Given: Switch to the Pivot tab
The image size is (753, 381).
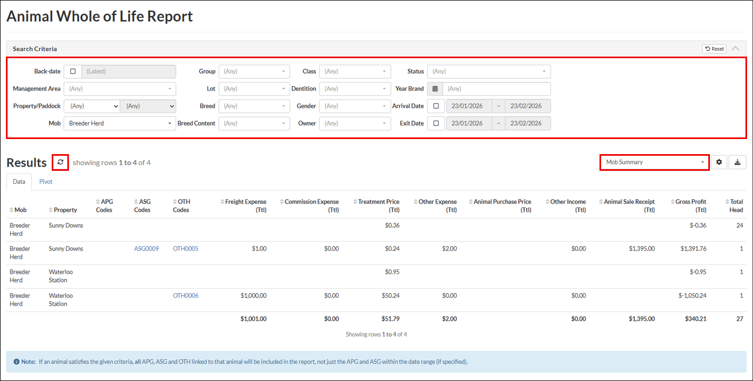Looking at the screenshot, I should (x=46, y=182).
